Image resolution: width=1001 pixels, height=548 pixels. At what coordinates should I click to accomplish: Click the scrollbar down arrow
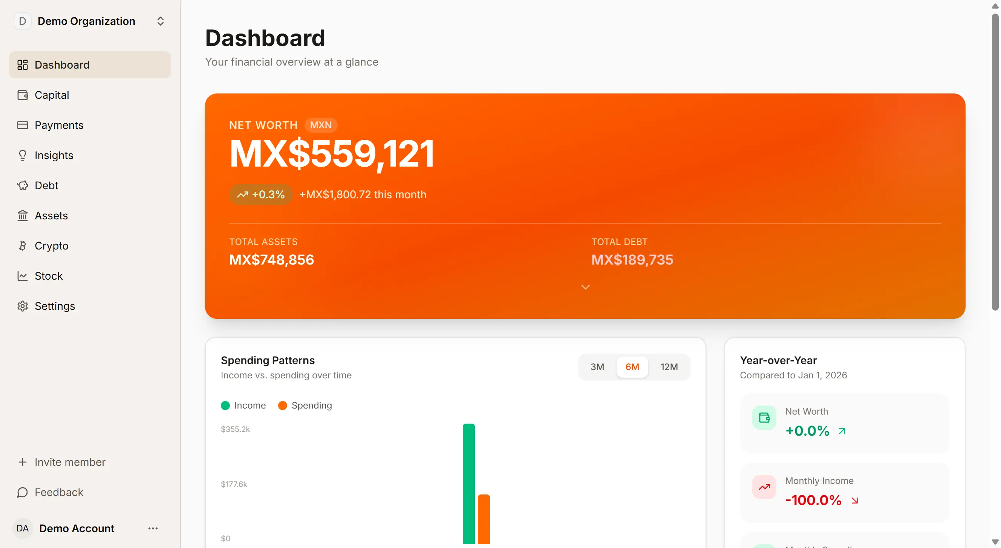[x=995, y=542]
